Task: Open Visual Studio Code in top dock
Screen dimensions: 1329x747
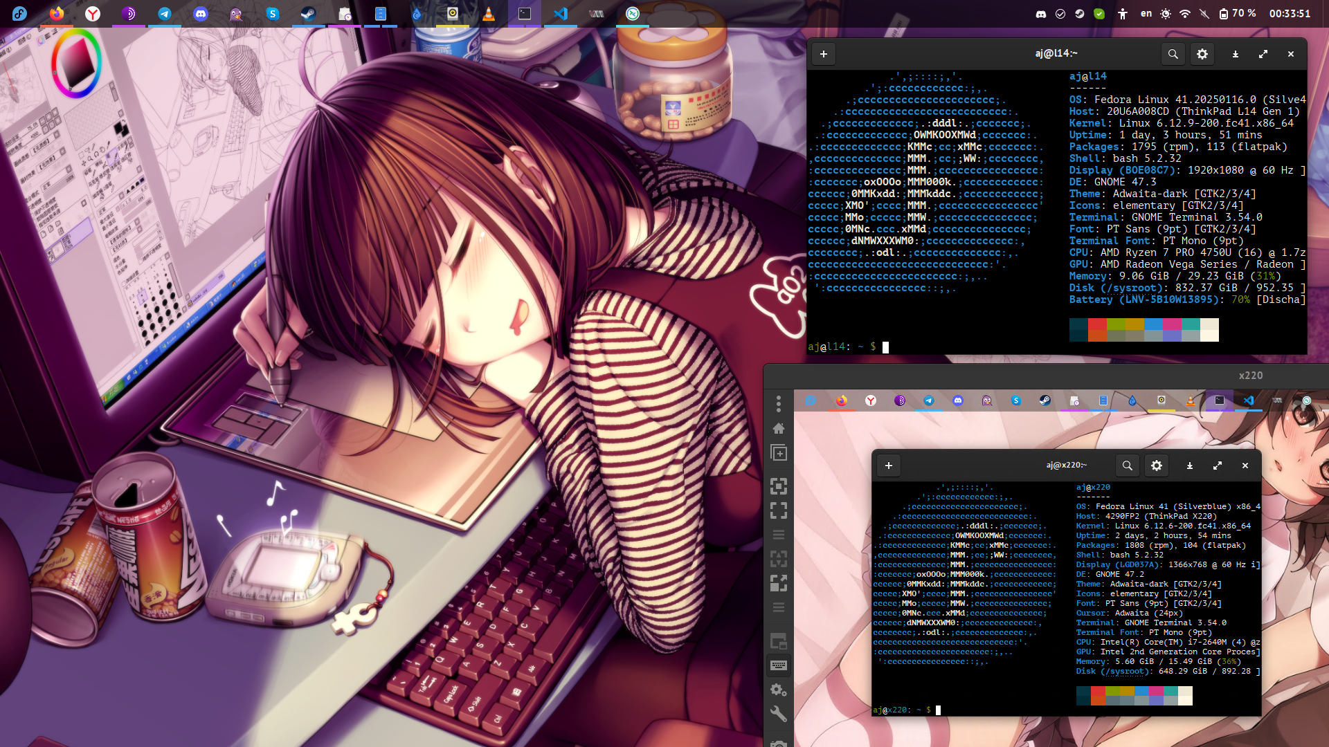Action: (x=561, y=13)
